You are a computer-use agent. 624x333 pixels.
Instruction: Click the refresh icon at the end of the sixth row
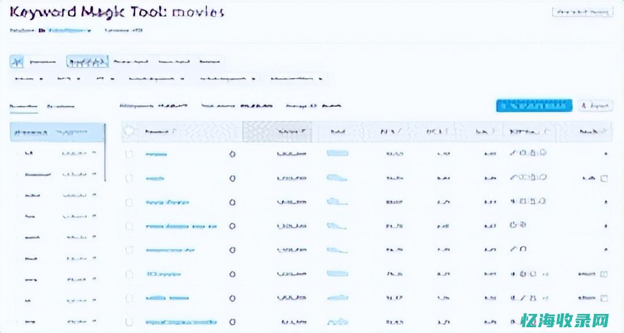tap(604, 274)
